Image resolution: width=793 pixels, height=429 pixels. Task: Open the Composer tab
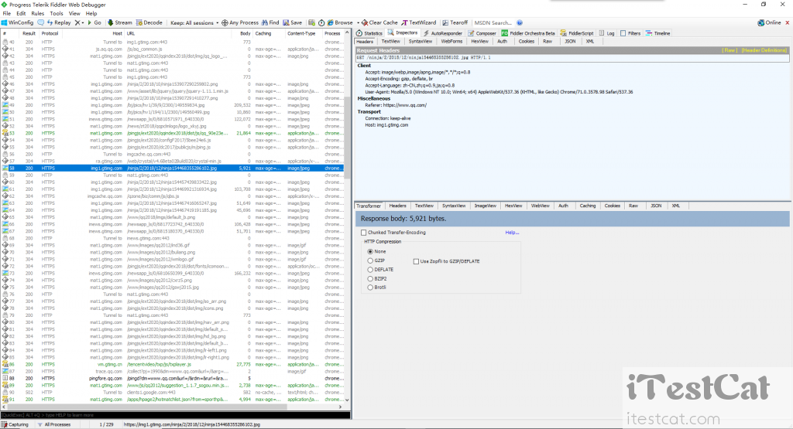[482, 33]
